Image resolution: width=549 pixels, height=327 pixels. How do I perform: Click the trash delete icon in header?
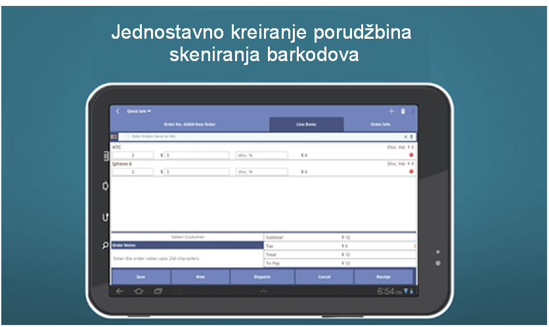(x=403, y=111)
